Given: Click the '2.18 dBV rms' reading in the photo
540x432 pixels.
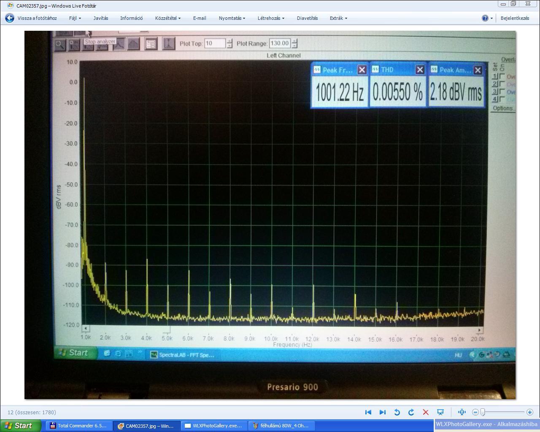Looking at the screenshot, I should click(456, 92).
